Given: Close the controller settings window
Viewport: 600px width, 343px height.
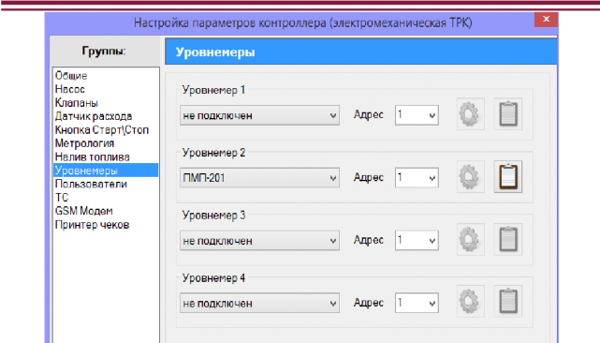Looking at the screenshot, I should tap(546, 19).
